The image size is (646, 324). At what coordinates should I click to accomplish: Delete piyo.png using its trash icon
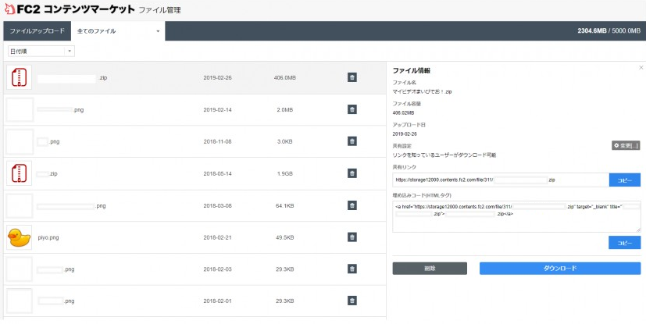352,237
